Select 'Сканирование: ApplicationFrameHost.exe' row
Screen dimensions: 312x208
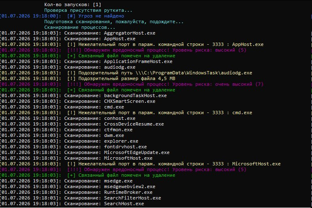point(86,61)
